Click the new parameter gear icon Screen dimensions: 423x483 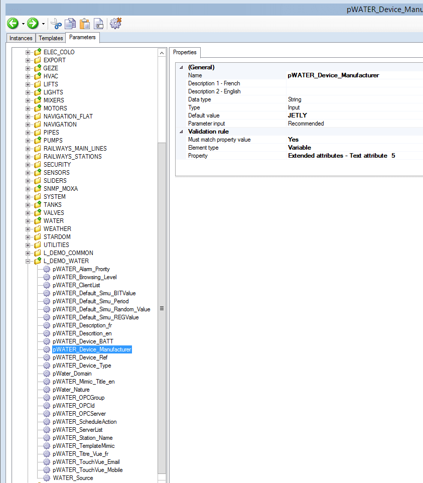(x=116, y=23)
